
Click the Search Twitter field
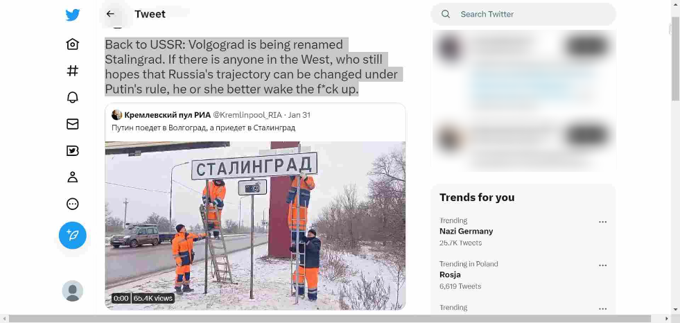[523, 15]
